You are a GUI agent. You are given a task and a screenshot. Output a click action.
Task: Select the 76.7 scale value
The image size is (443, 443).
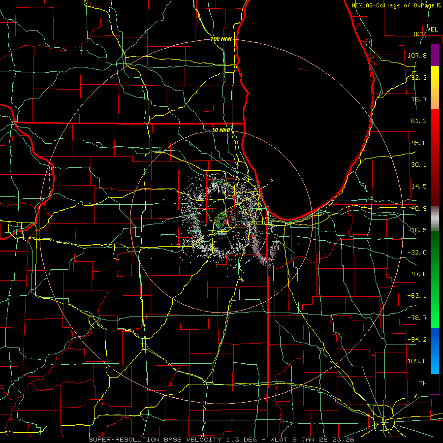tap(419, 99)
